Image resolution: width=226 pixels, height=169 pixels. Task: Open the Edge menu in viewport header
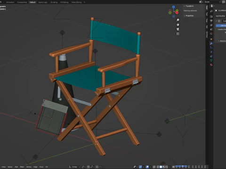35,167
